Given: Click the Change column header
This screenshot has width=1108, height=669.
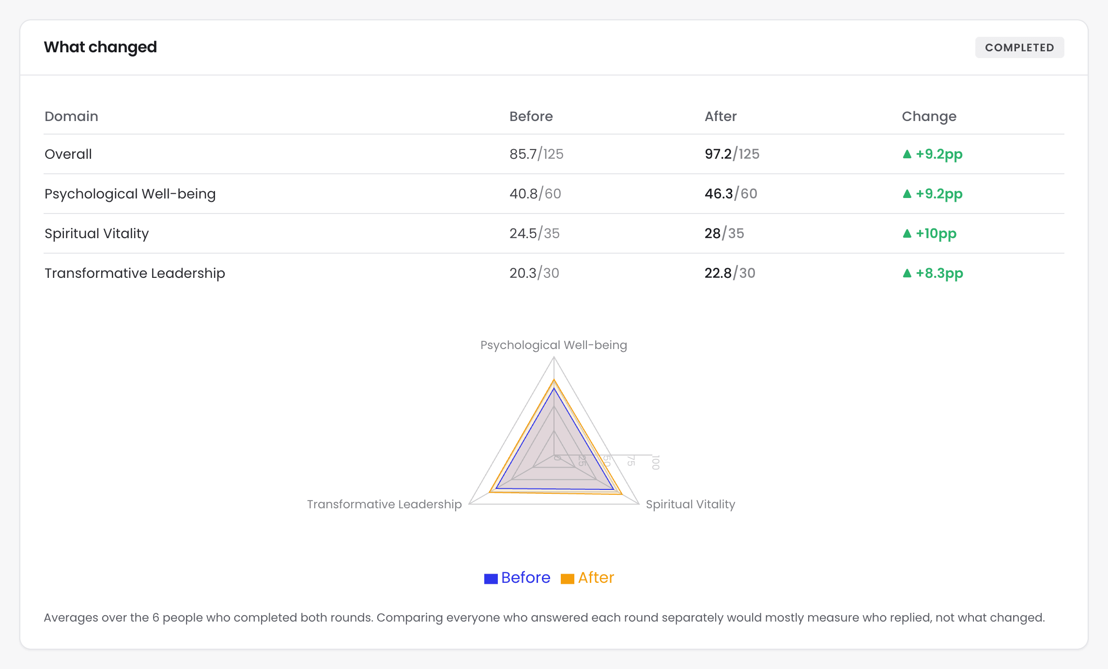Looking at the screenshot, I should click(x=929, y=116).
